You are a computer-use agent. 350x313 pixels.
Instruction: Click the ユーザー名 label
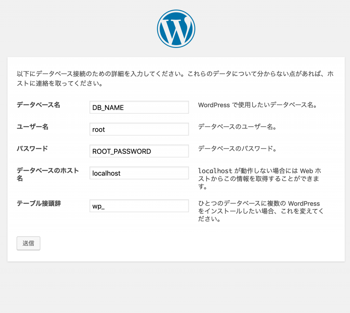click(32, 127)
